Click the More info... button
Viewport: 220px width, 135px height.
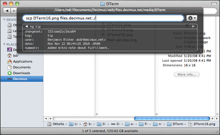point(187,75)
